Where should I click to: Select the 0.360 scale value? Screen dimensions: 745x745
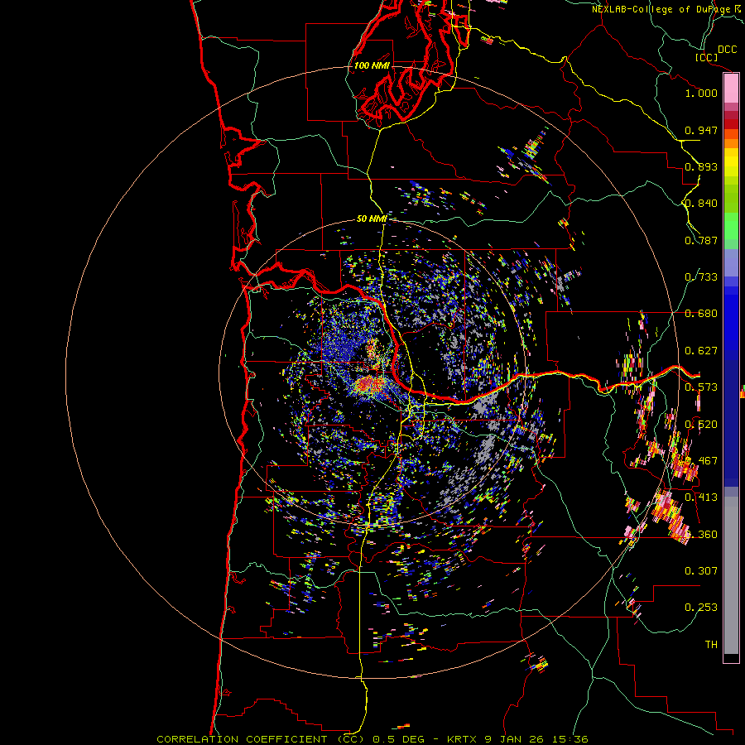[x=701, y=535]
